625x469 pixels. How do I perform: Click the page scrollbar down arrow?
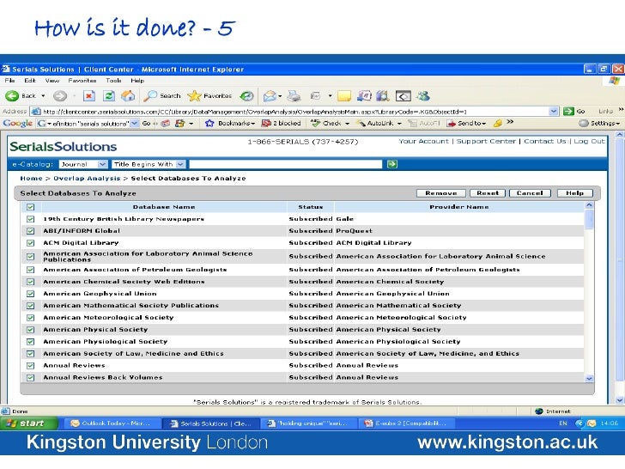click(620, 400)
